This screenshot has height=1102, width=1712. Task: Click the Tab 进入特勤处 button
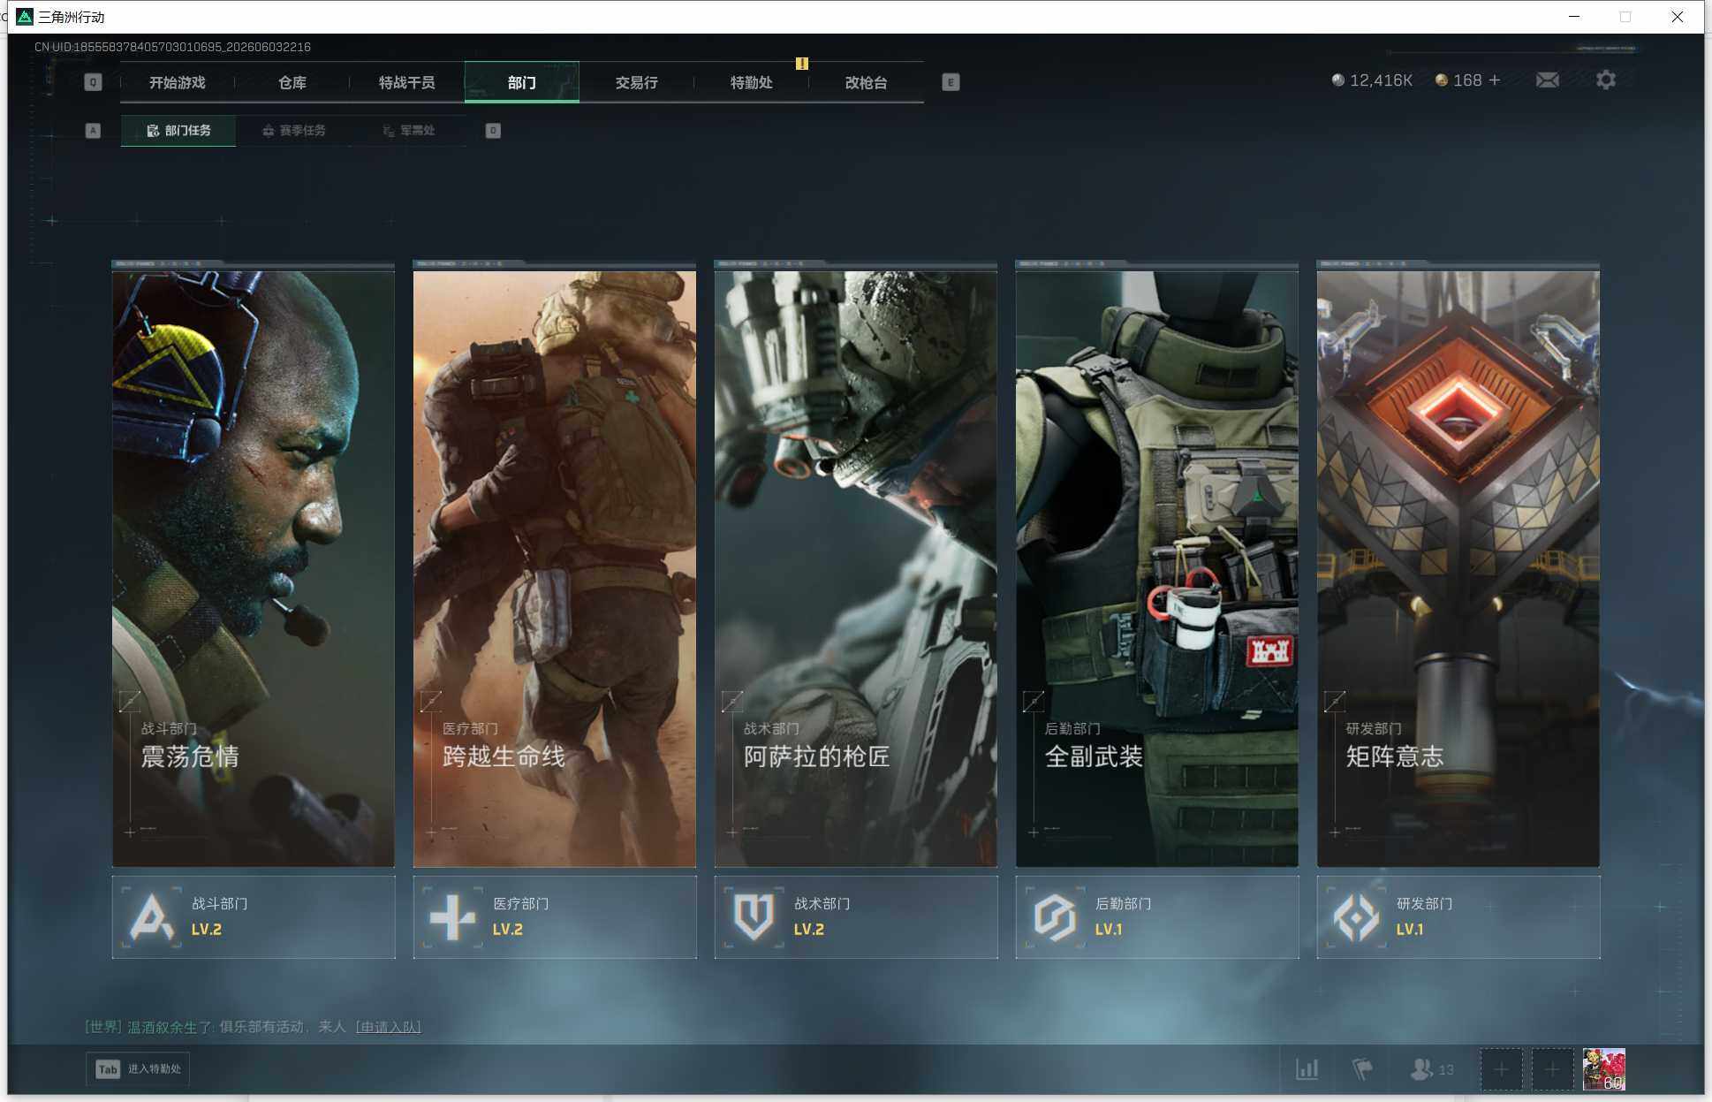[139, 1069]
